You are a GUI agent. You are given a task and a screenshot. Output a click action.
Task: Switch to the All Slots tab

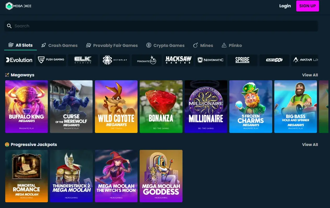[x=20, y=45]
